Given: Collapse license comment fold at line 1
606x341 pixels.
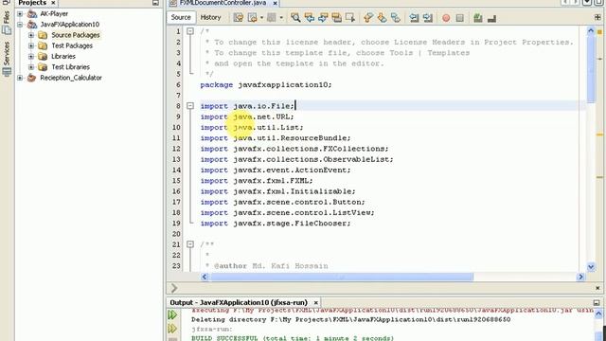Looking at the screenshot, I should 190,31.
